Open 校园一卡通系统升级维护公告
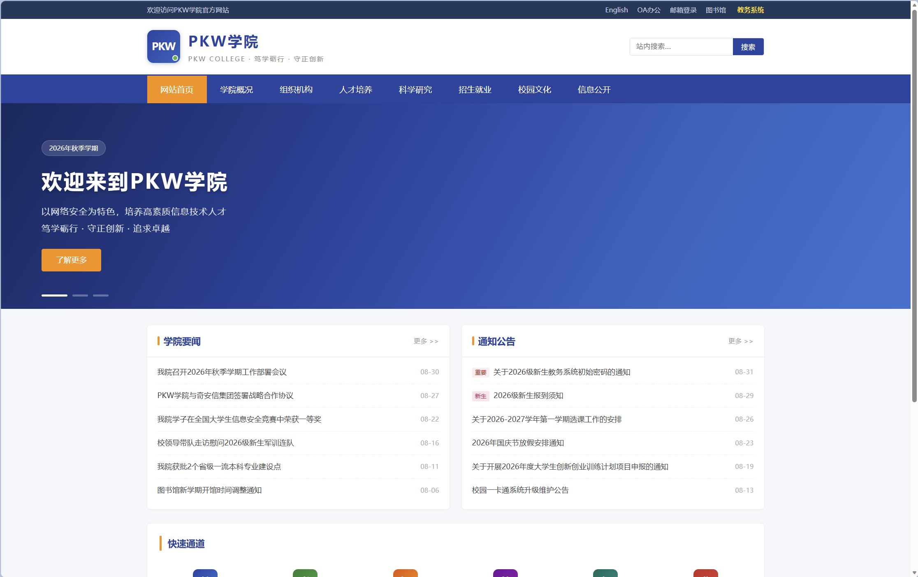918x577 pixels. pyautogui.click(x=520, y=490)
